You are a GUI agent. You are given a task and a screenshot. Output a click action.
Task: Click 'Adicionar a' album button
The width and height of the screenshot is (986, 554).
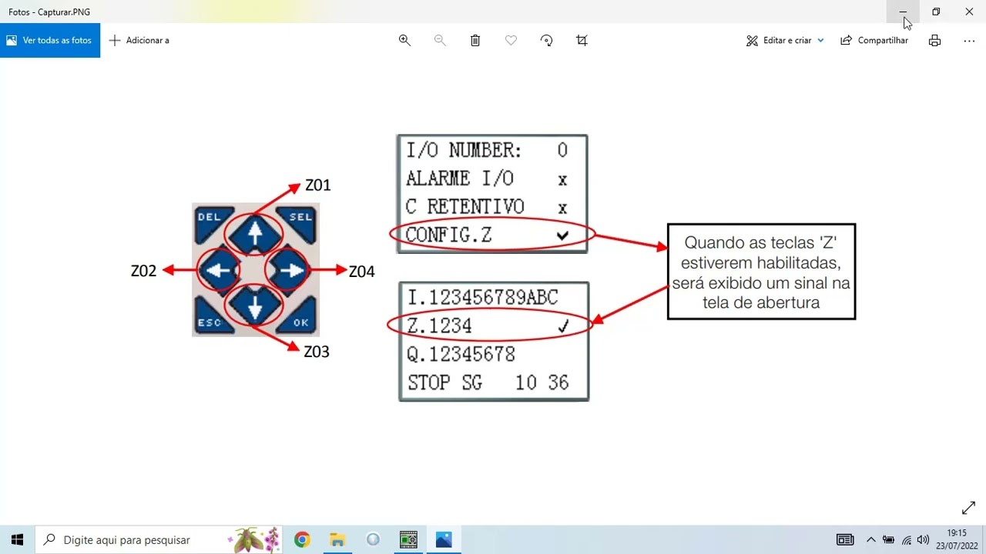[x=139, y=40]
